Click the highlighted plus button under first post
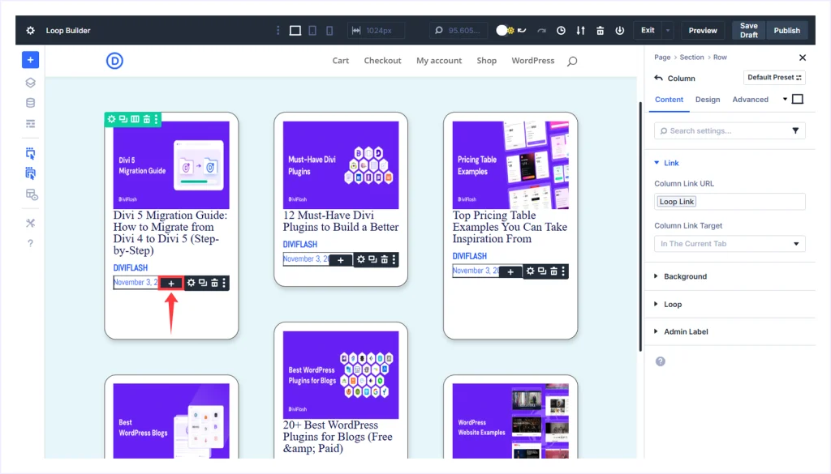Viewport: 831px width, 474px height. 171,283
